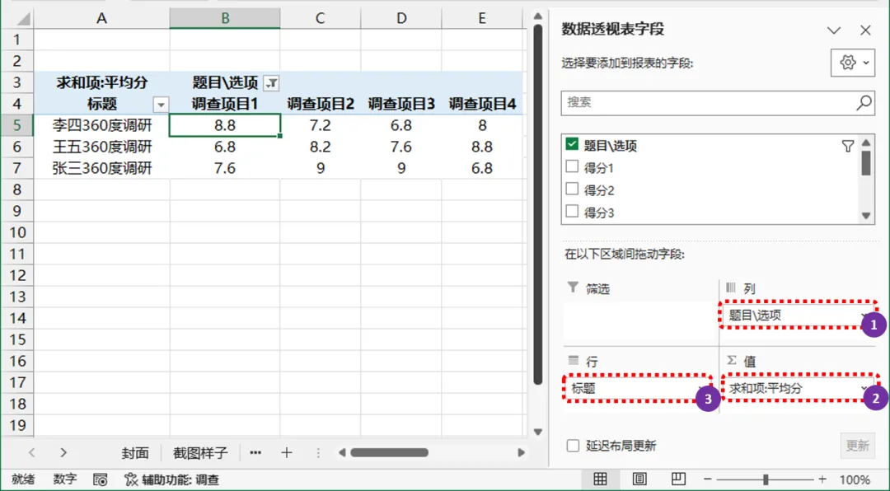Uncheck the 题目\选项 field checkbox
The width and height of the screenshot is (890, 491).
(x=572, y=145)
